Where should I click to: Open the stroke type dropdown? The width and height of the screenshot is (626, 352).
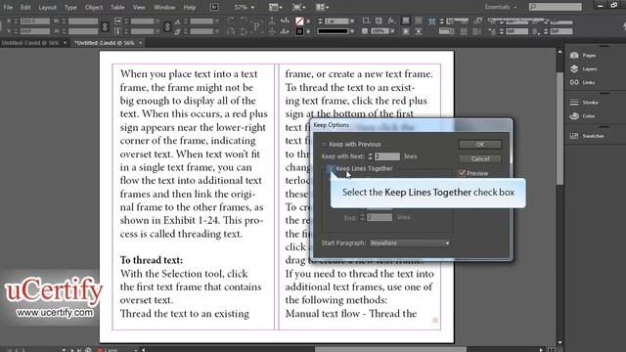click(x=352, y=30)
